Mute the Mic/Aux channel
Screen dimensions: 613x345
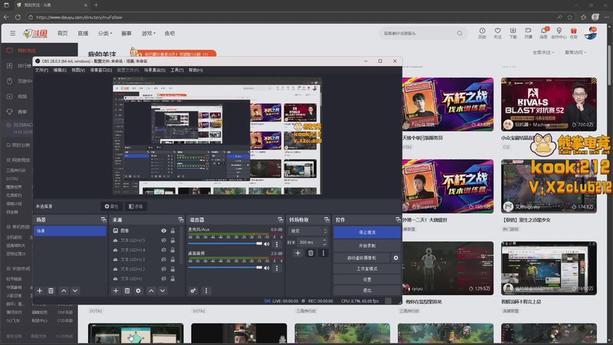(267, 244)
